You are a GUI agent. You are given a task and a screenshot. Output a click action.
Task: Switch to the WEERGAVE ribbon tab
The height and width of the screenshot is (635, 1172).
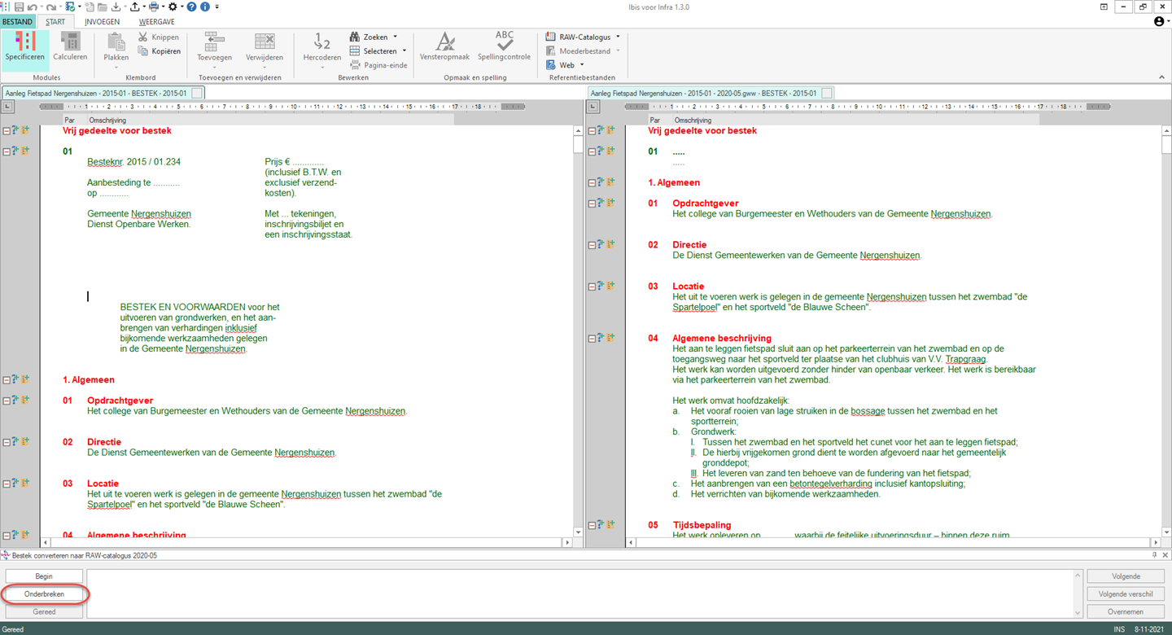[156, 22]
